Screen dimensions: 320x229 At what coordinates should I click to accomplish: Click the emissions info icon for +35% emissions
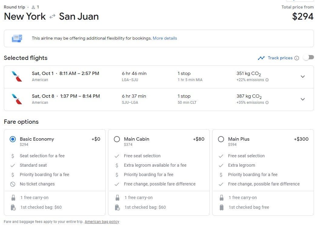click(267, 103)
